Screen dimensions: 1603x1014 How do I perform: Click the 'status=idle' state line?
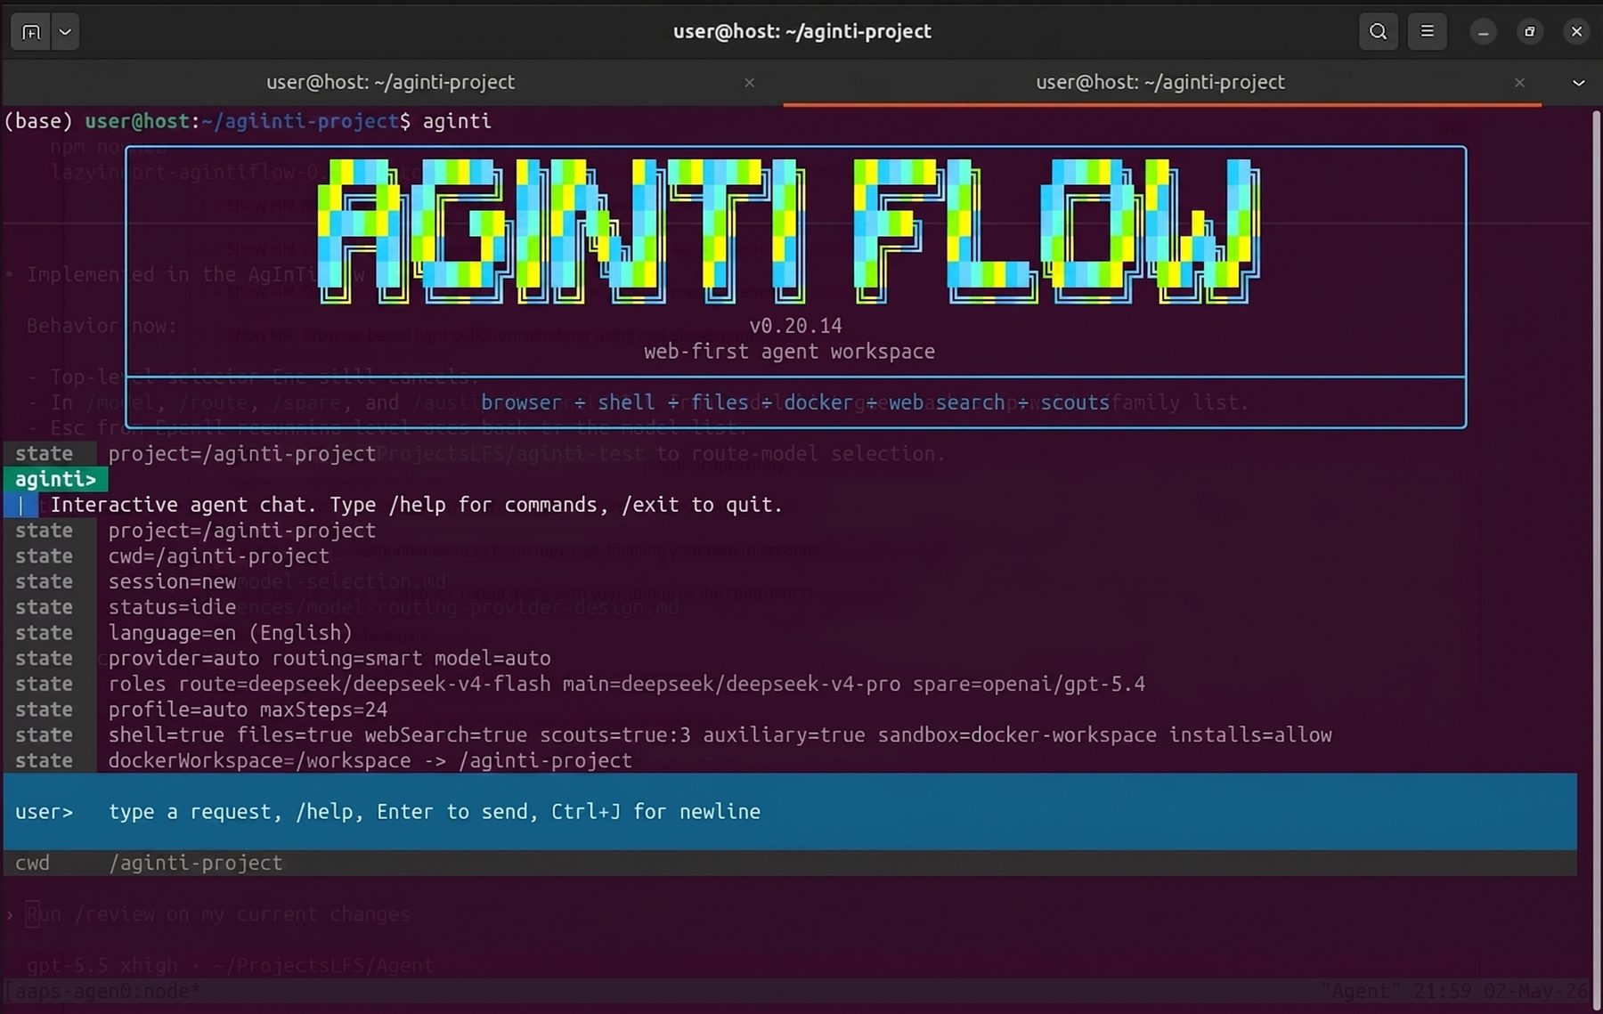172,607
